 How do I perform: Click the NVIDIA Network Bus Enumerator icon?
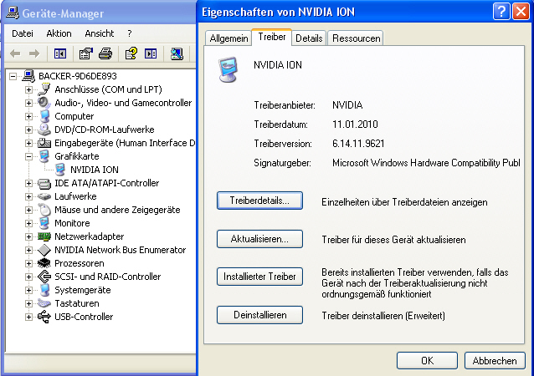[44, 250]
